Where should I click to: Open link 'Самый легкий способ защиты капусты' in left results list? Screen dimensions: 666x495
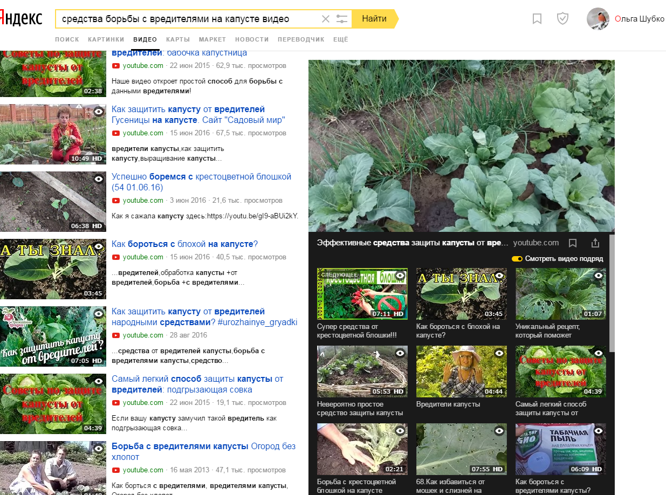click(x=197, y=384)
